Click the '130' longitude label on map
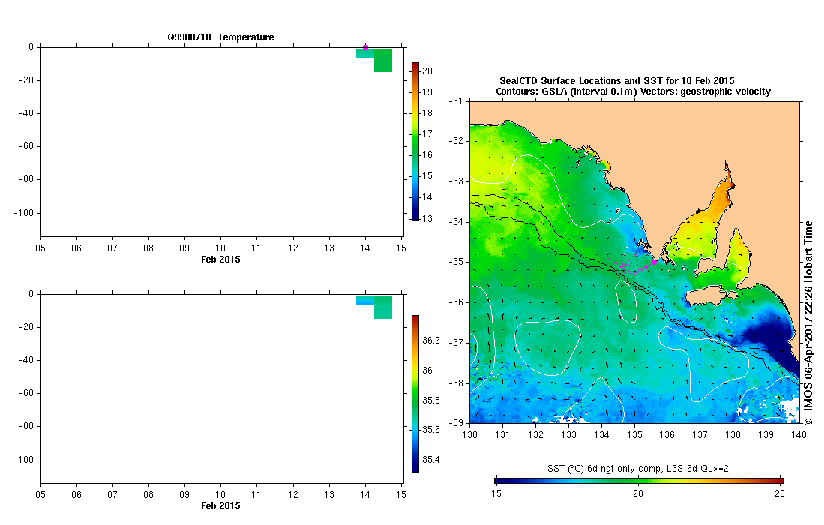This screenshot has width=824, height=525. pyautogui.click(x=469, y=434)
